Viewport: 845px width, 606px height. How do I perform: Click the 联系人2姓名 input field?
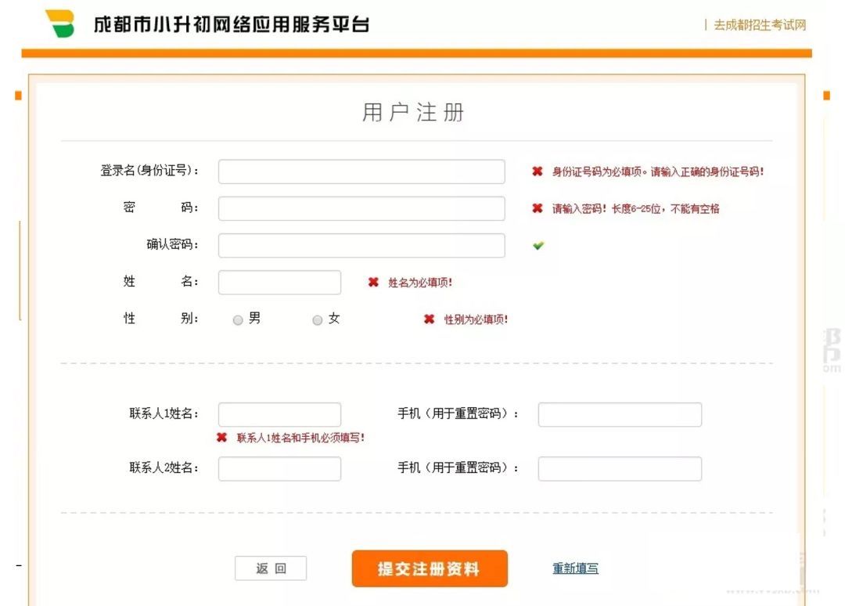pos(279,468)
